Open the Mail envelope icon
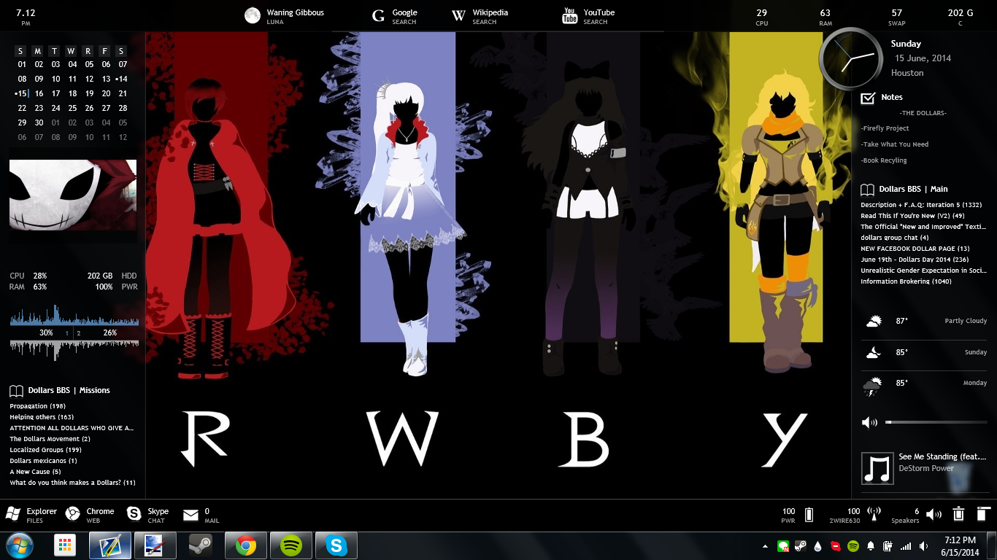The height and width of the screenshot is (560, 997). 190,516
